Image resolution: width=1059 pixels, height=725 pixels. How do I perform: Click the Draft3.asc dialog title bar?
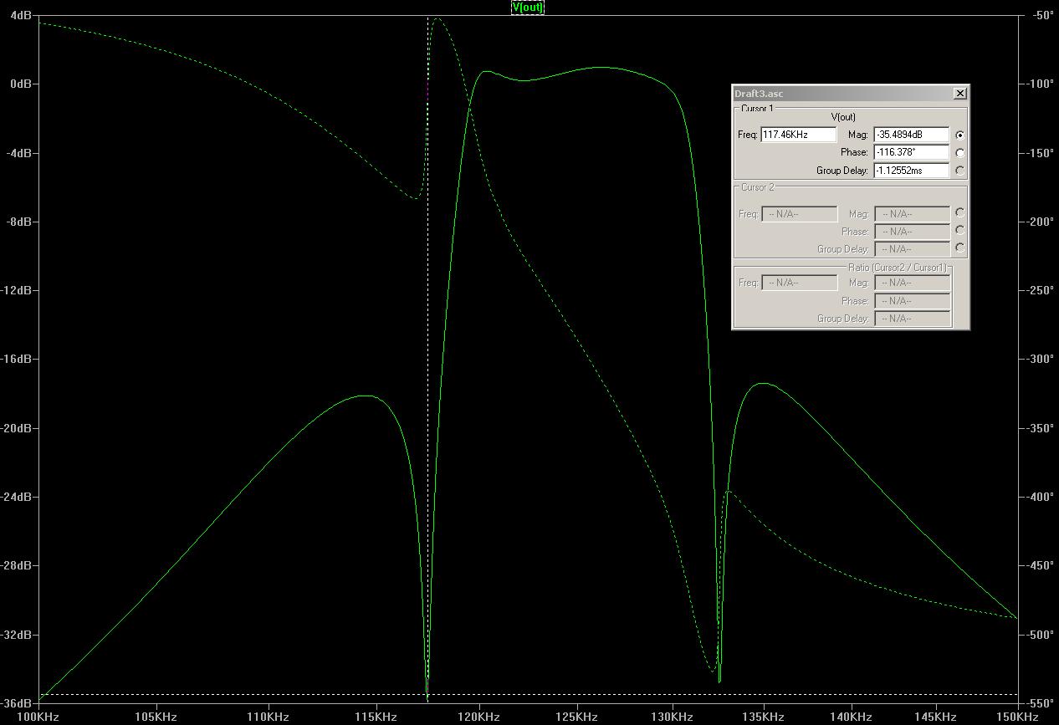pos(836,94)
